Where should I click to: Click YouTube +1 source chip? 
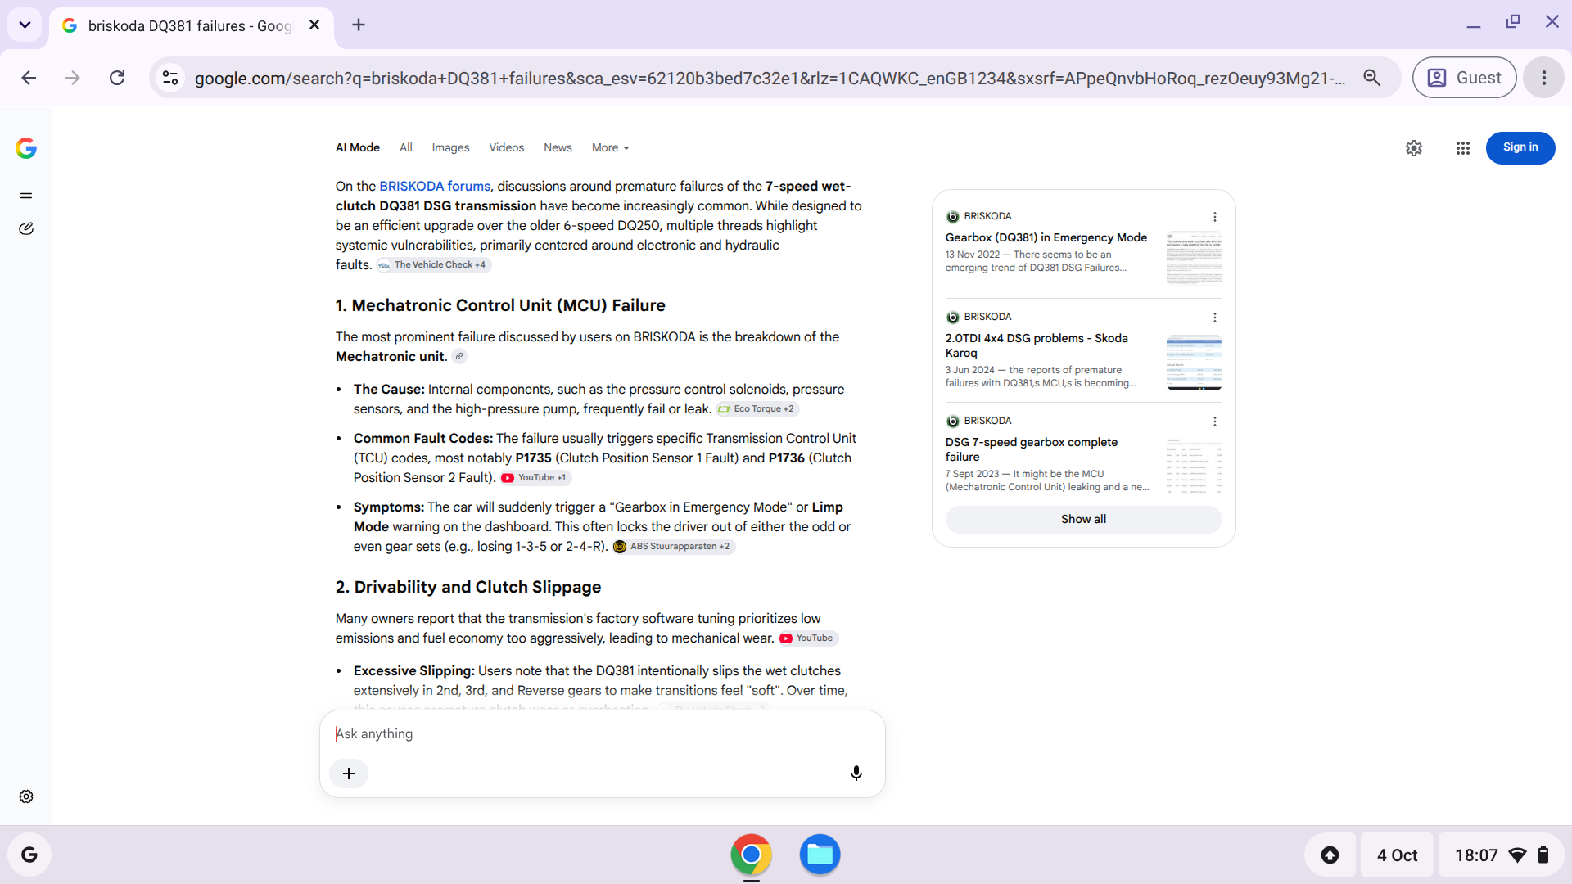tap(535, 477)
